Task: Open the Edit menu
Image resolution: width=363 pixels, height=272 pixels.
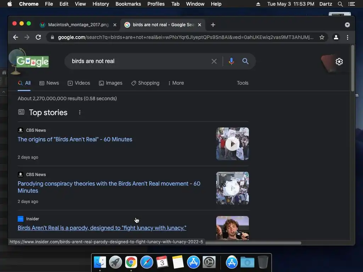Action: point(64,4)
